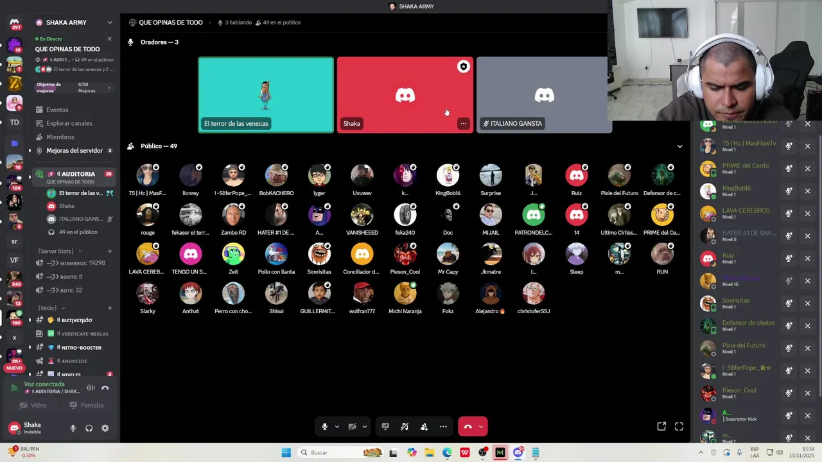Pop out the stage window
822x462 pixels.
(x=661, y=426)
